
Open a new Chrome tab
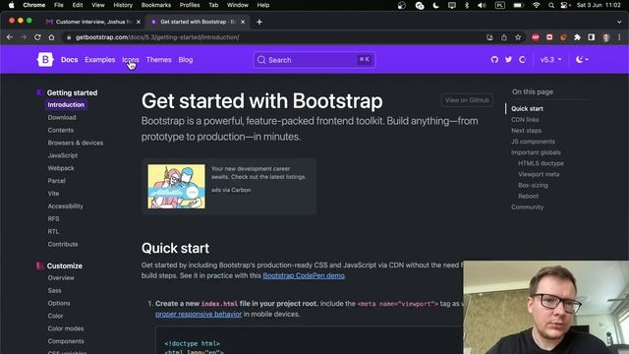259,22
